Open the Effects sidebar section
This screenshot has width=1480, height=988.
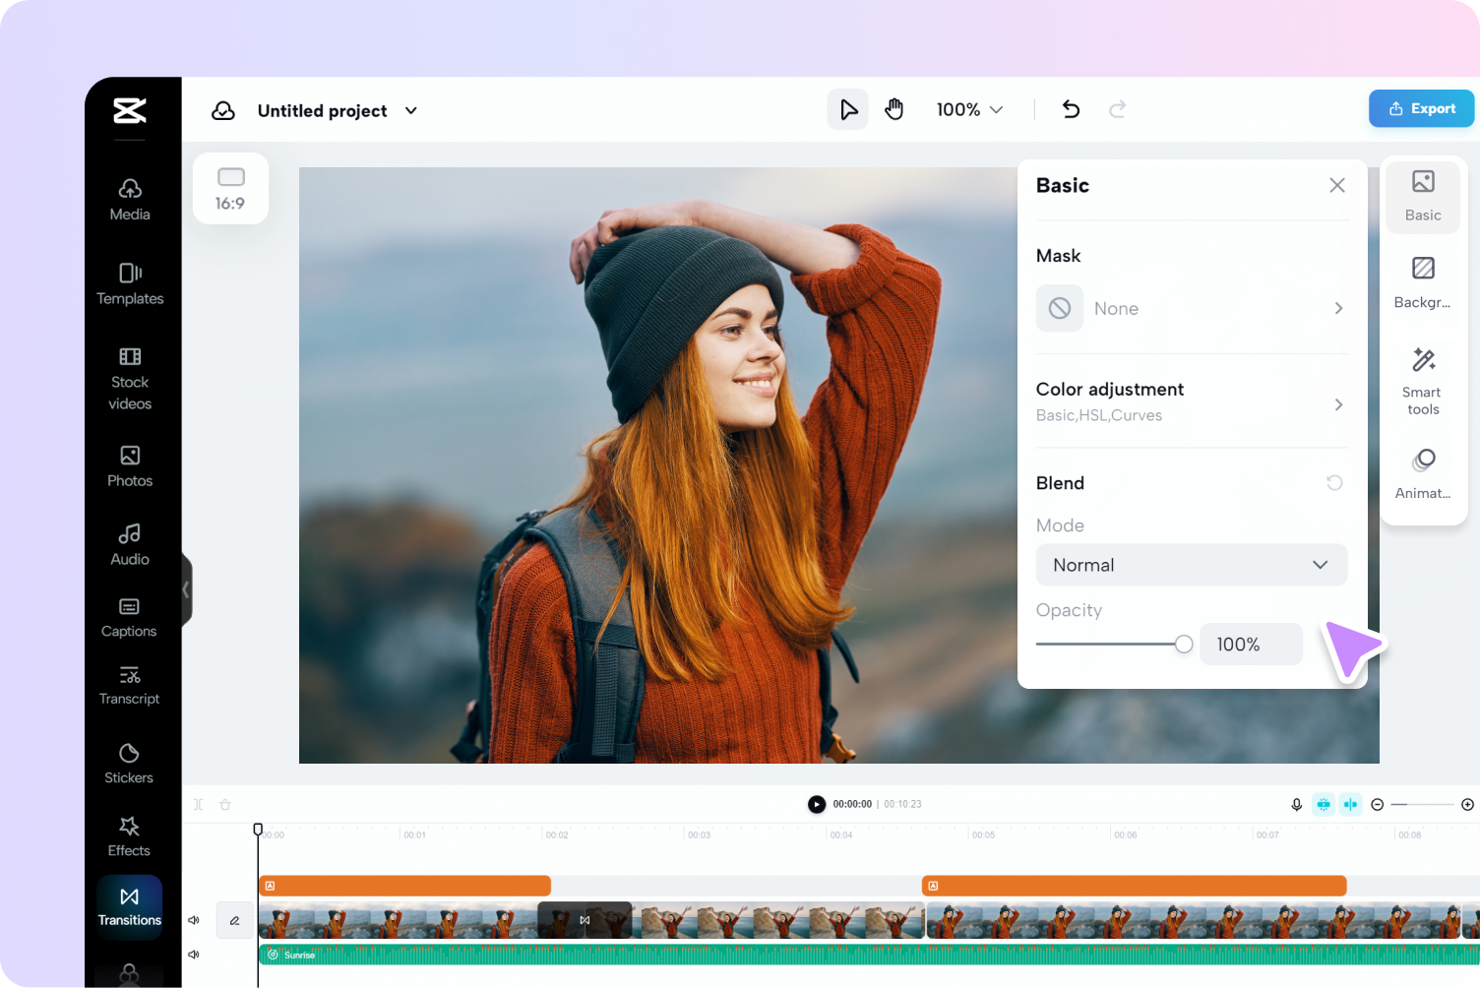coord(129,836)
